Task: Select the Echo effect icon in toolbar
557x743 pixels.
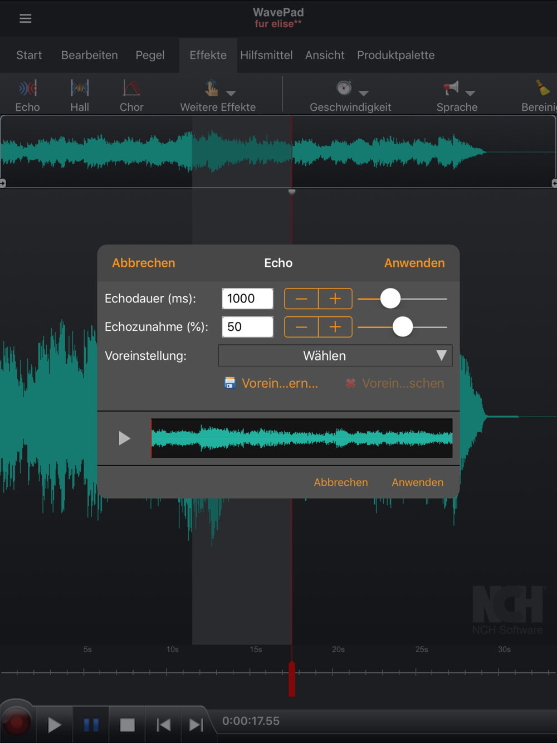Action: [x=27, y=88]
